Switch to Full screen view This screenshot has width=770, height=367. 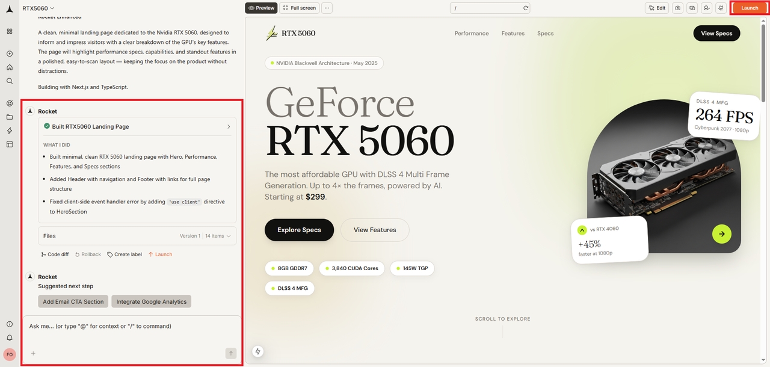pos(299,8)
